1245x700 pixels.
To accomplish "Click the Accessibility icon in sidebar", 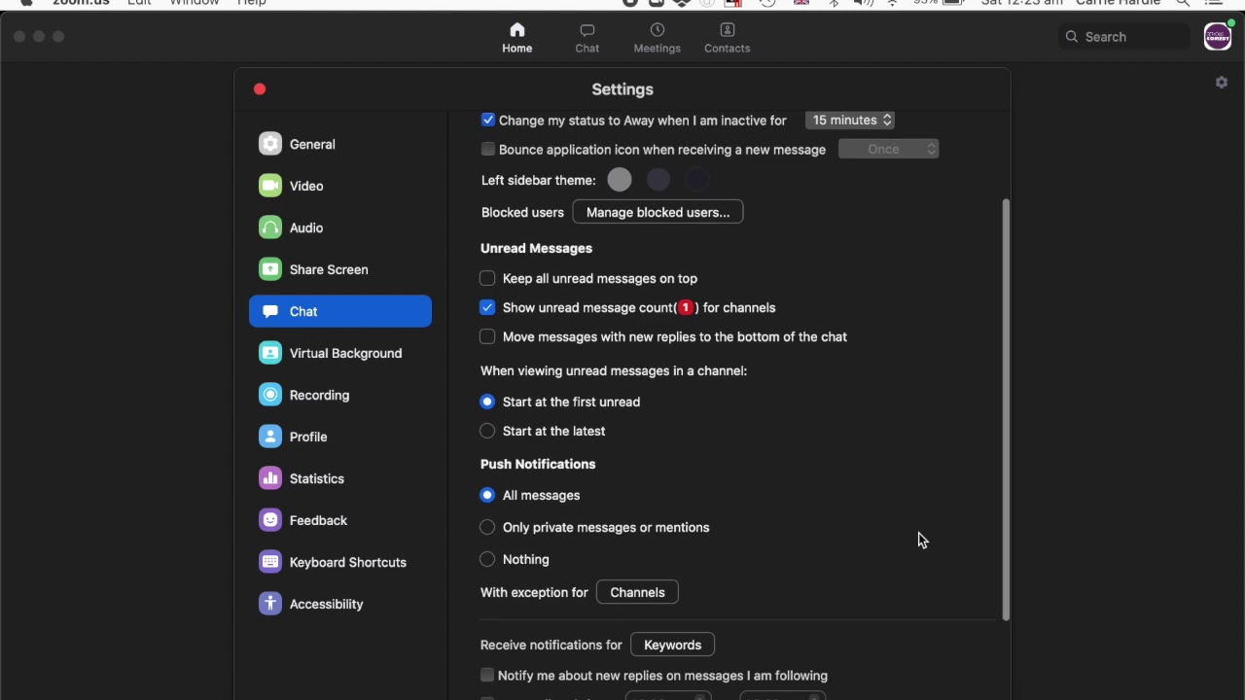I will click(x=270, y=604).
